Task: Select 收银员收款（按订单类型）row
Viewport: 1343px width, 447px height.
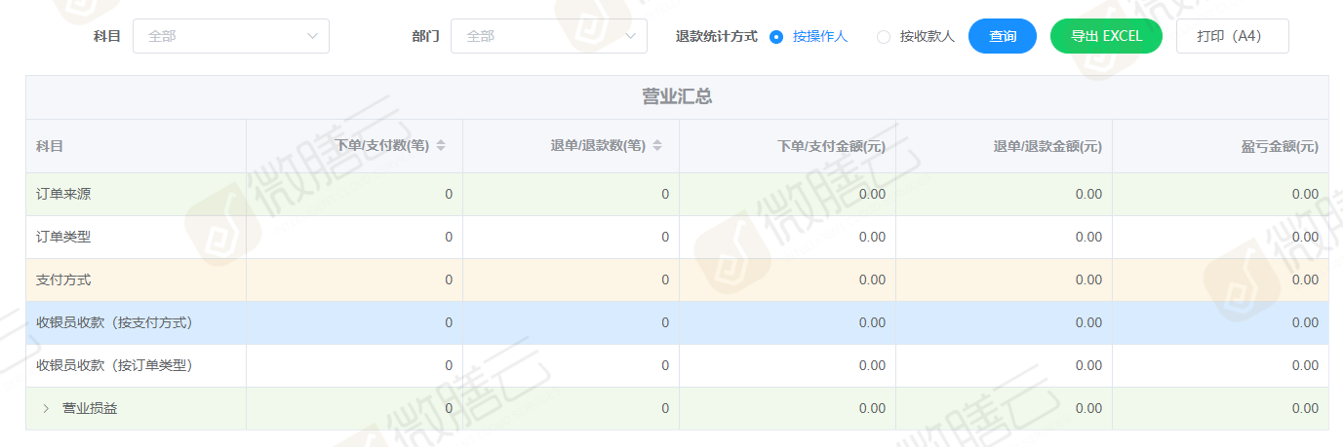Action: tap(114, 365)
